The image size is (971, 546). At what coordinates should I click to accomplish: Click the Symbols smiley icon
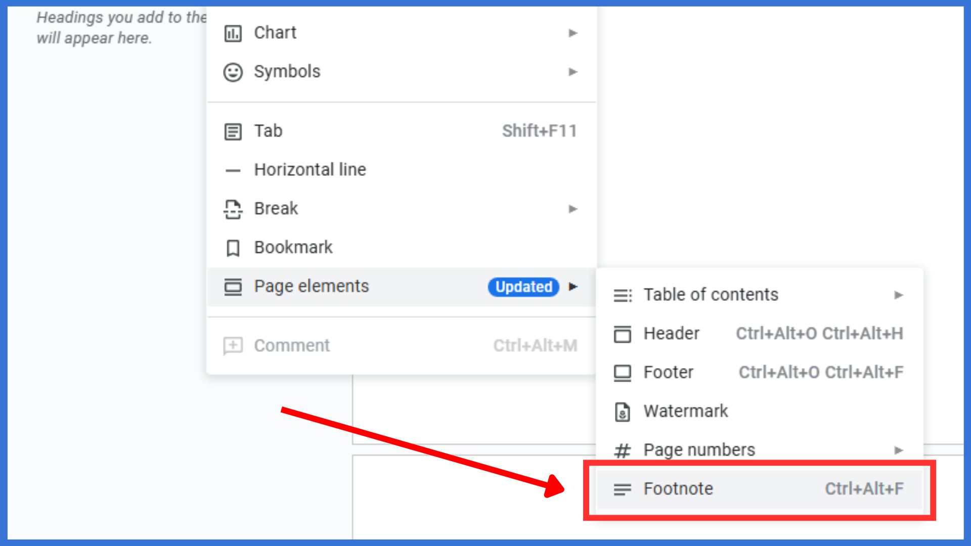point(233,71)
